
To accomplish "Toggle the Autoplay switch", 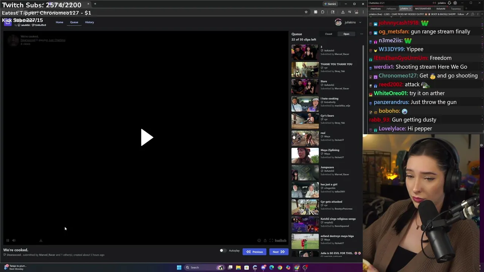I will (223, 250).
